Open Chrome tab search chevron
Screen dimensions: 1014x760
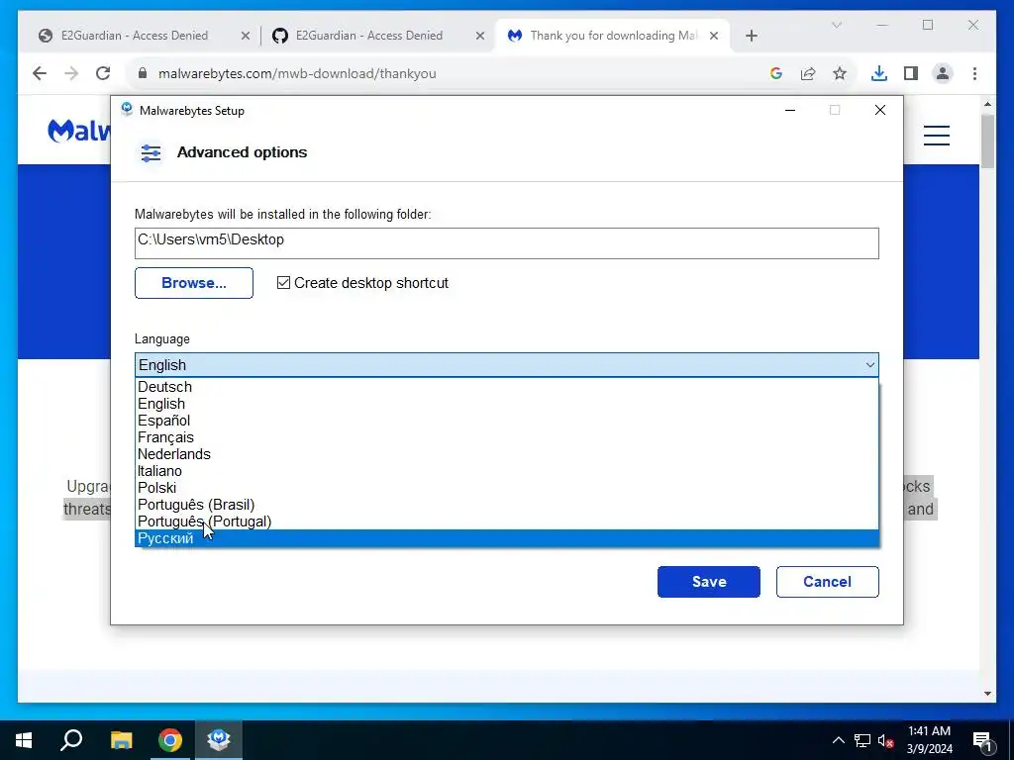pos(836,25)
